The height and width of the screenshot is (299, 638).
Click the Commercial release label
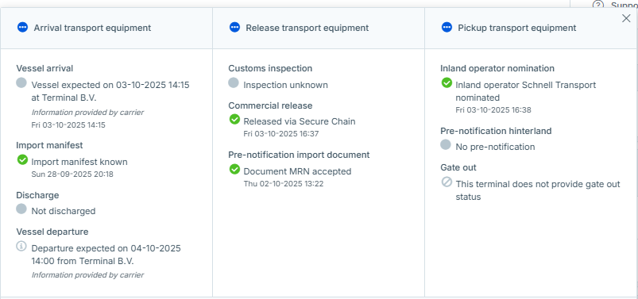(x=270, y=105)
